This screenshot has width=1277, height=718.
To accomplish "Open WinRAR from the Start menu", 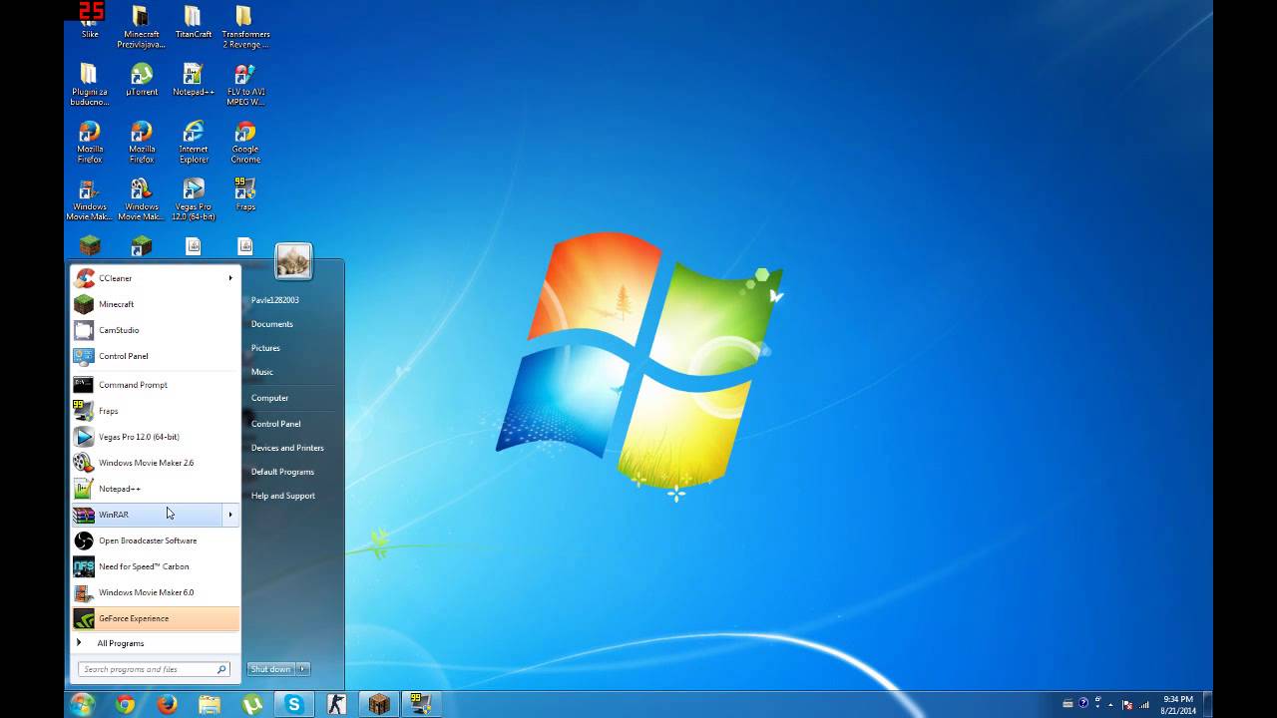I will pos(147,515).
